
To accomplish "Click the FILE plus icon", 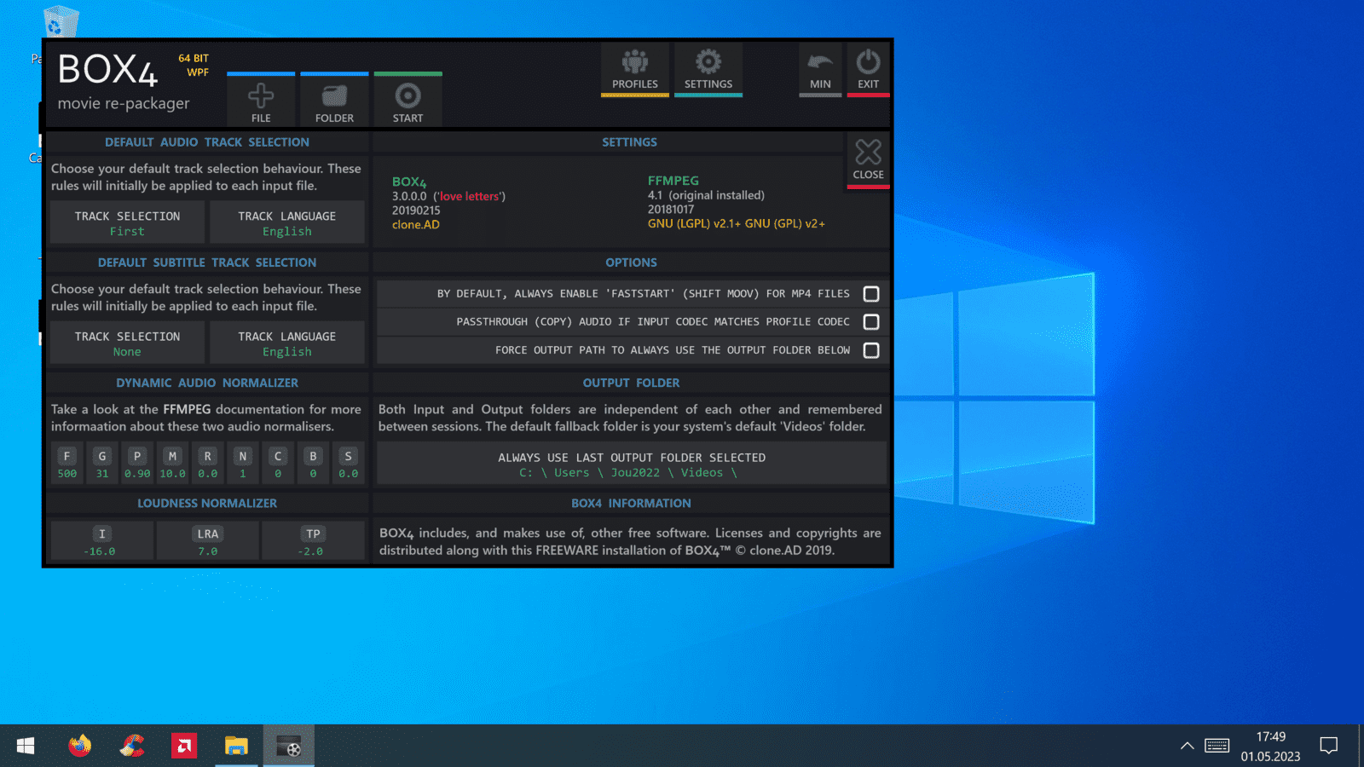I will pyautogui.click(x=261, y=96).
